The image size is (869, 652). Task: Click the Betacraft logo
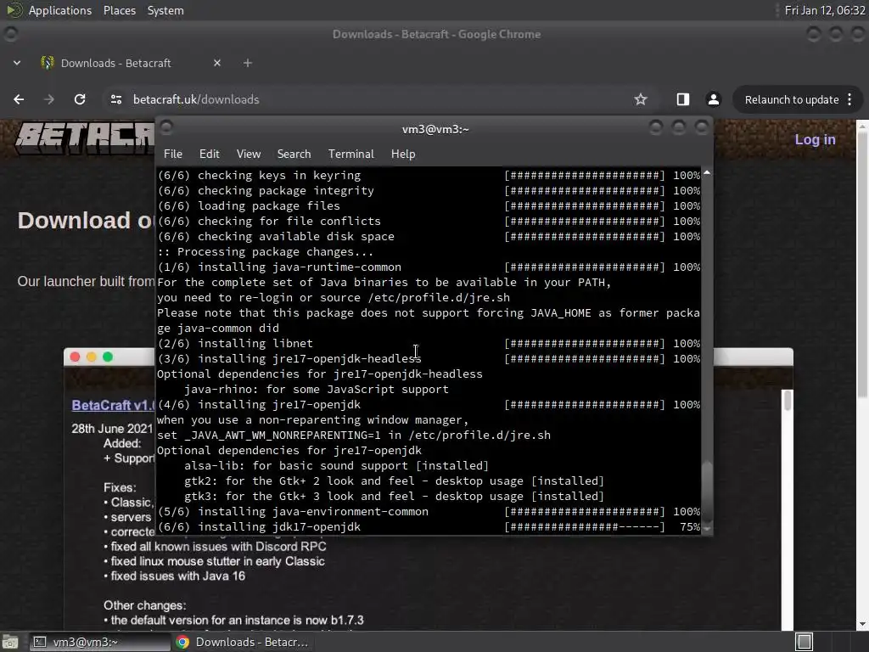pyautogui.click(x=85, y=138)
